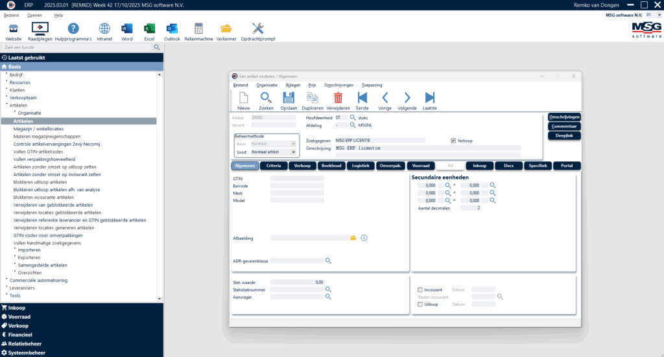Screen dimensions: 664x357
Task: Jump to Laatste record icon
Action: point(429,98)
